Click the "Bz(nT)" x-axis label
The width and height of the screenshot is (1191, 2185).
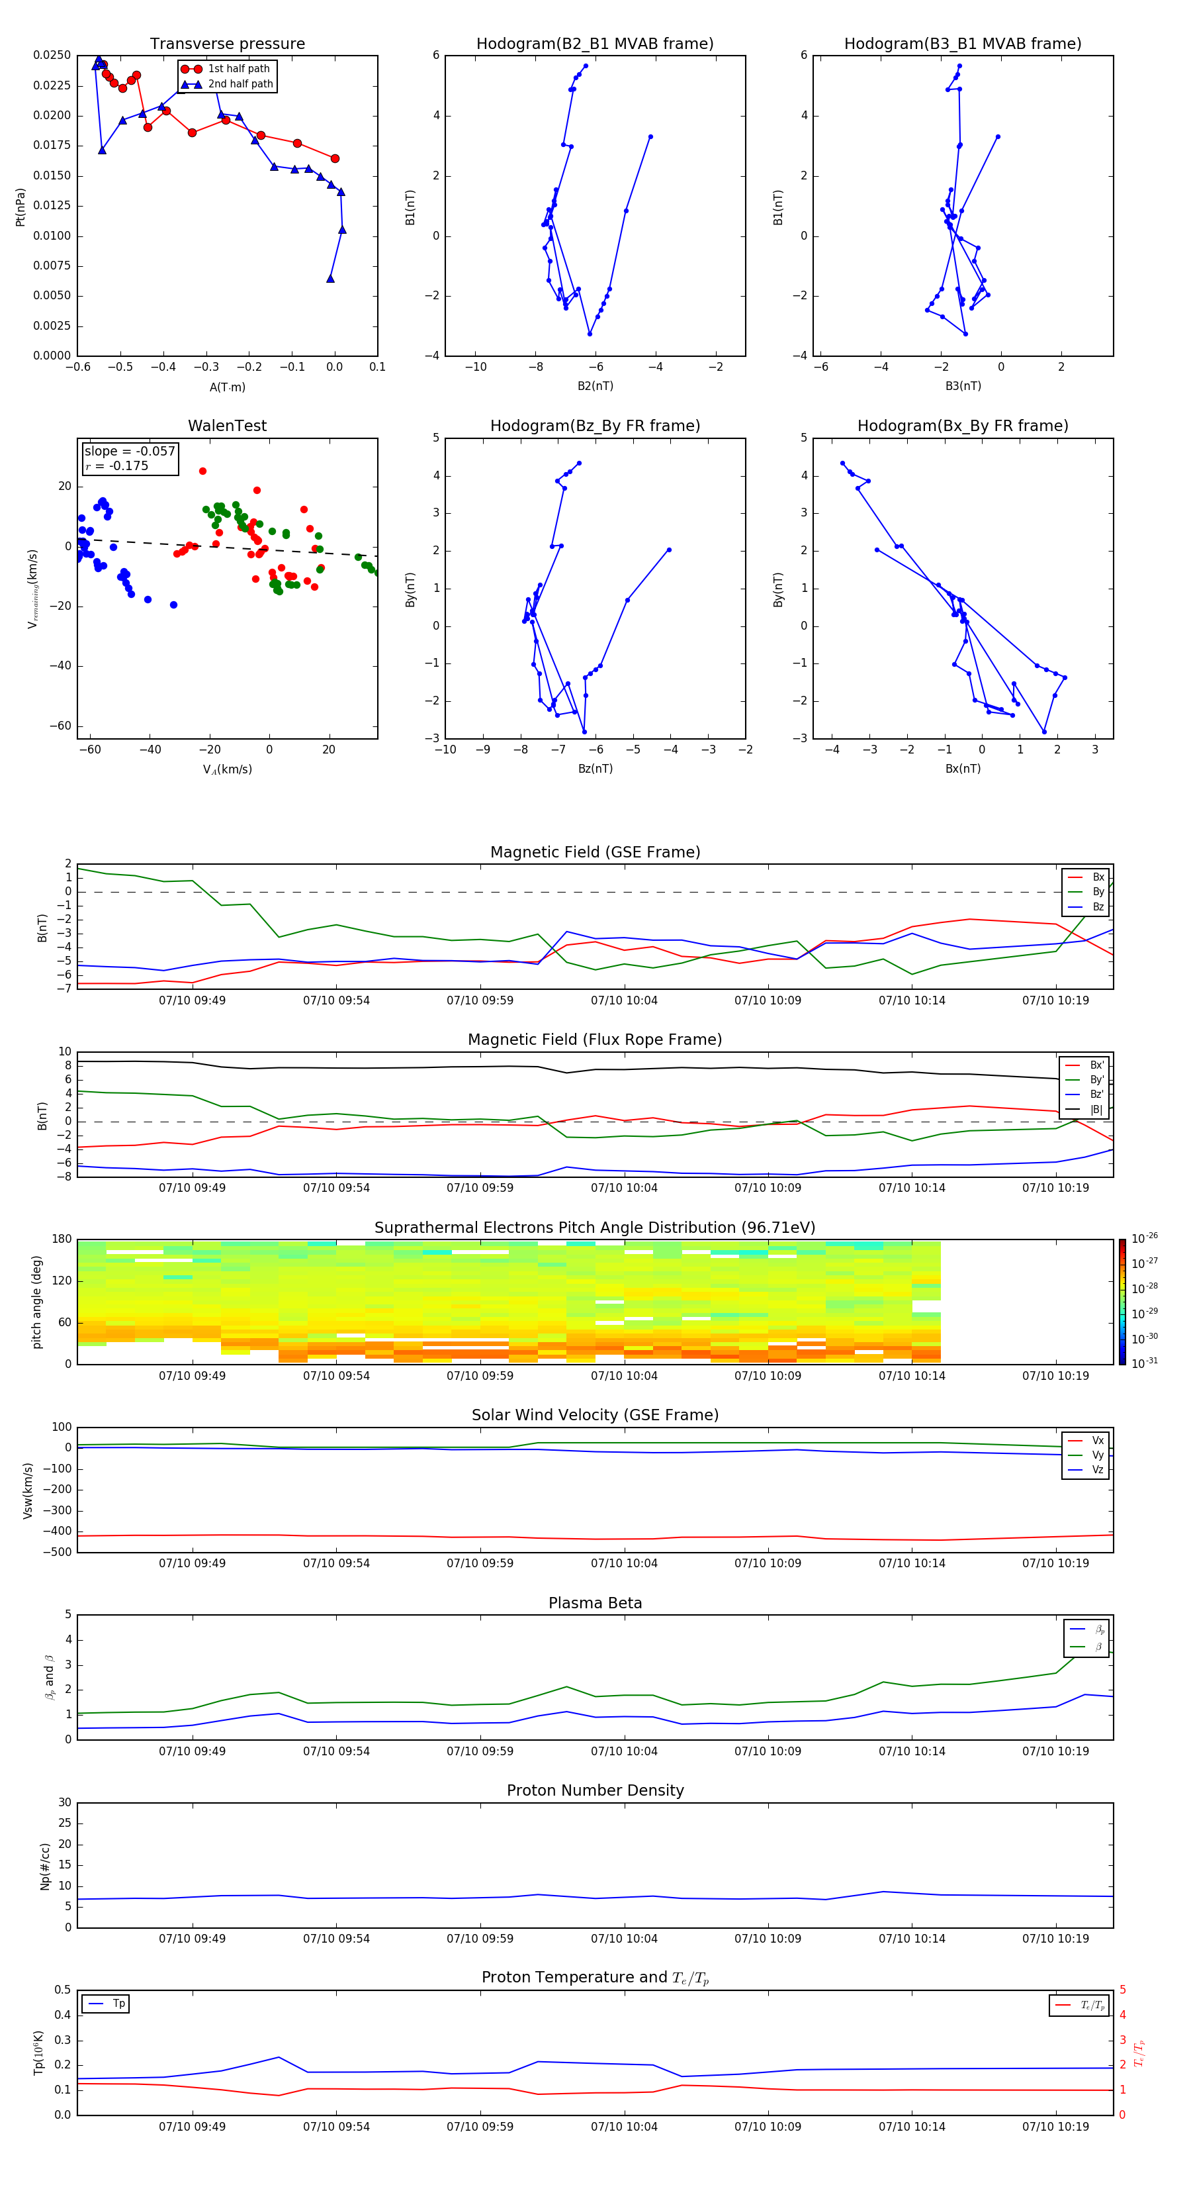pyautogui.click(x=595, y=769)
